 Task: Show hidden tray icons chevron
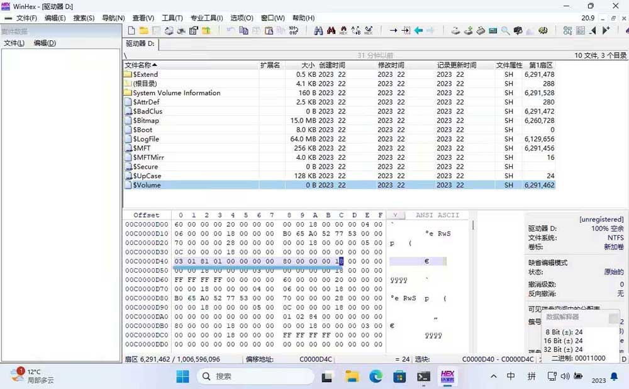[494, 376]
